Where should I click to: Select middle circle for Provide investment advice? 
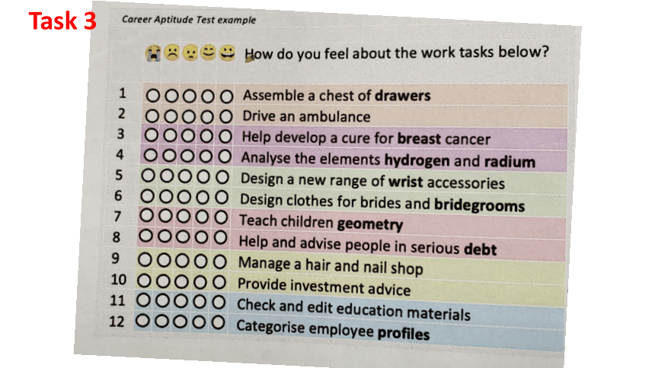(181, 282)
